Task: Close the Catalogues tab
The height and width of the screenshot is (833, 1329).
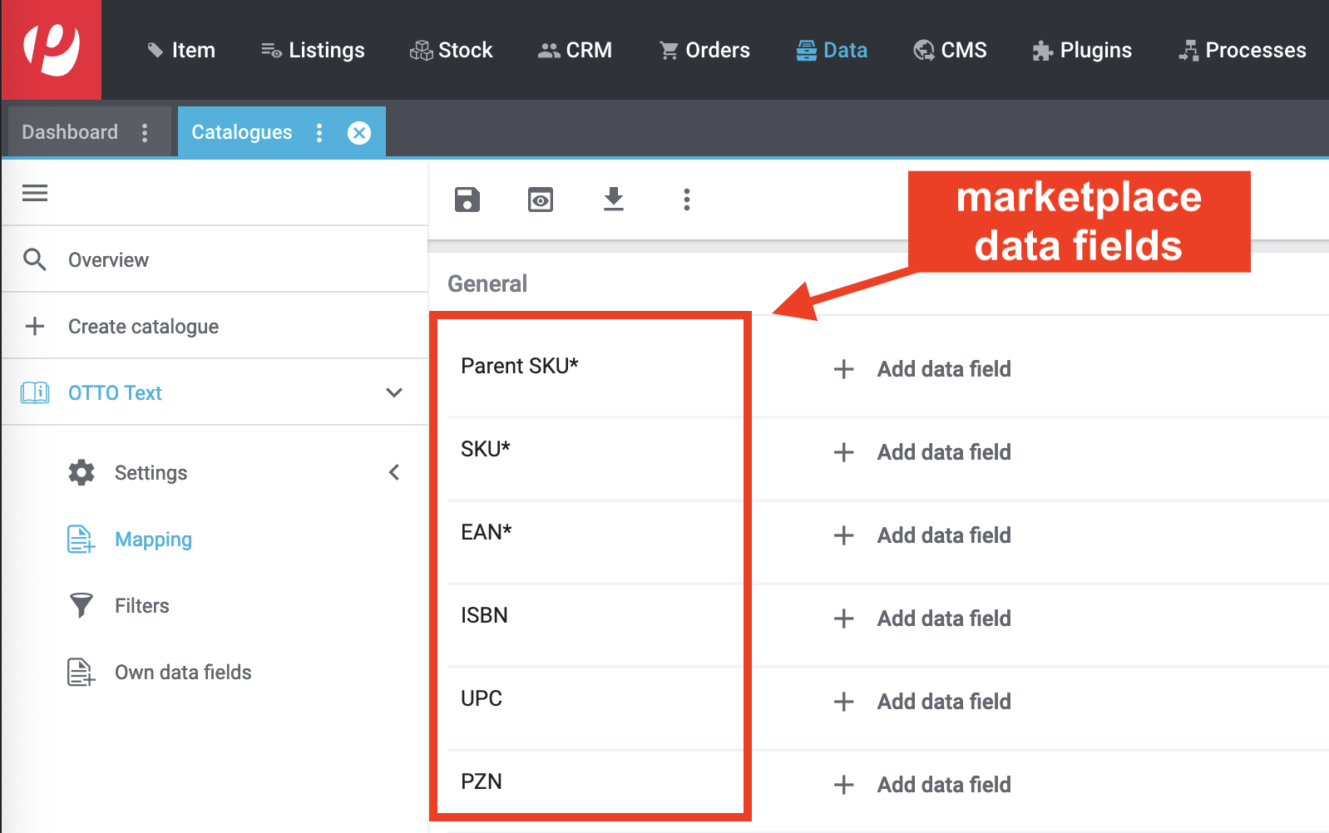Action: click(359, 133)
